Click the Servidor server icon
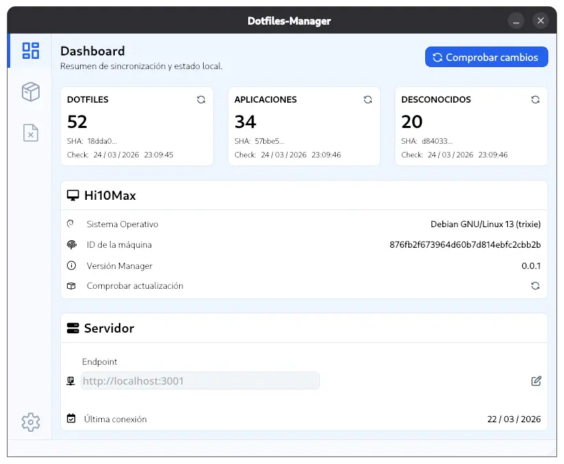 (x=72, y=328)
